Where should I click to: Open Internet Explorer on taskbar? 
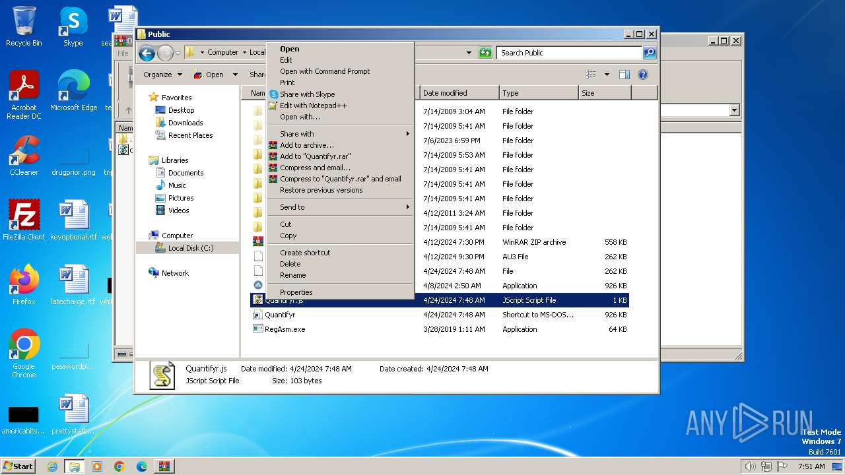pos(53,466)
